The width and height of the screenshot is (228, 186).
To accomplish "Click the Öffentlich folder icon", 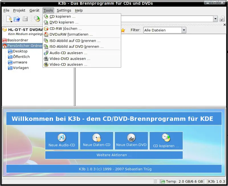I will pyautogui.click(x=10, y=57).
